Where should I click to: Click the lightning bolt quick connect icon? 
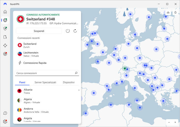click(20, 63)
